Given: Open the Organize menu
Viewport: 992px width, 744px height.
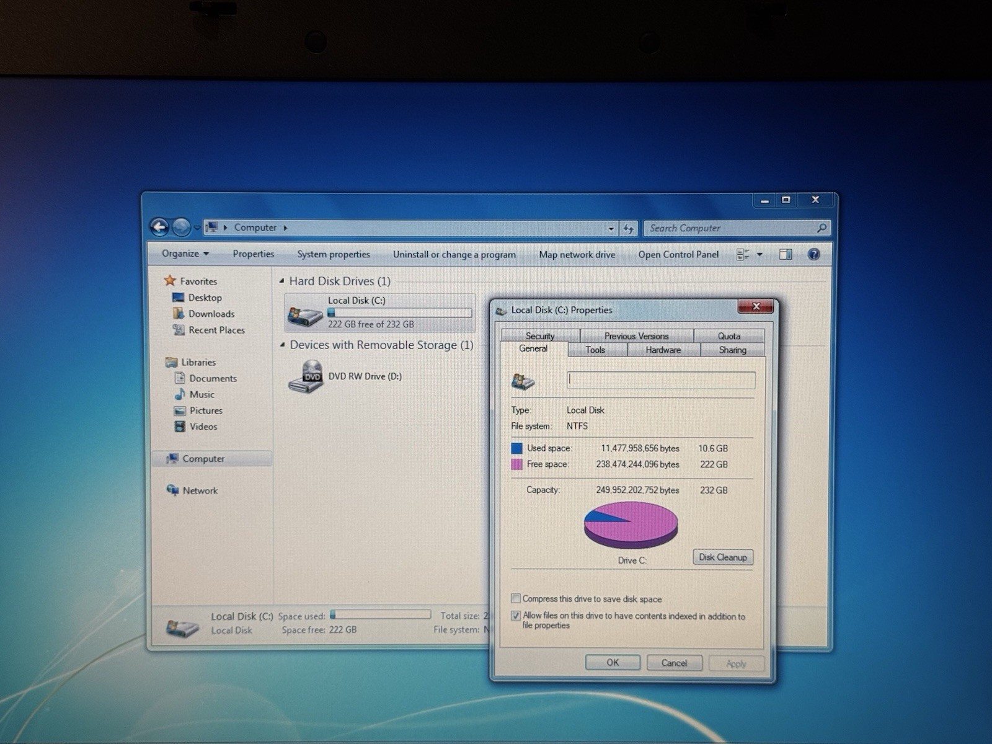Looking at the screenshot, I should pos(185,254).
